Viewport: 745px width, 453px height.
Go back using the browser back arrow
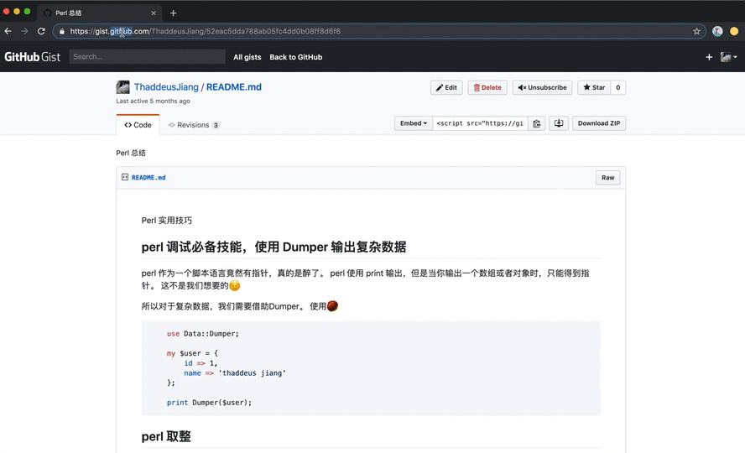pos(8,31)
